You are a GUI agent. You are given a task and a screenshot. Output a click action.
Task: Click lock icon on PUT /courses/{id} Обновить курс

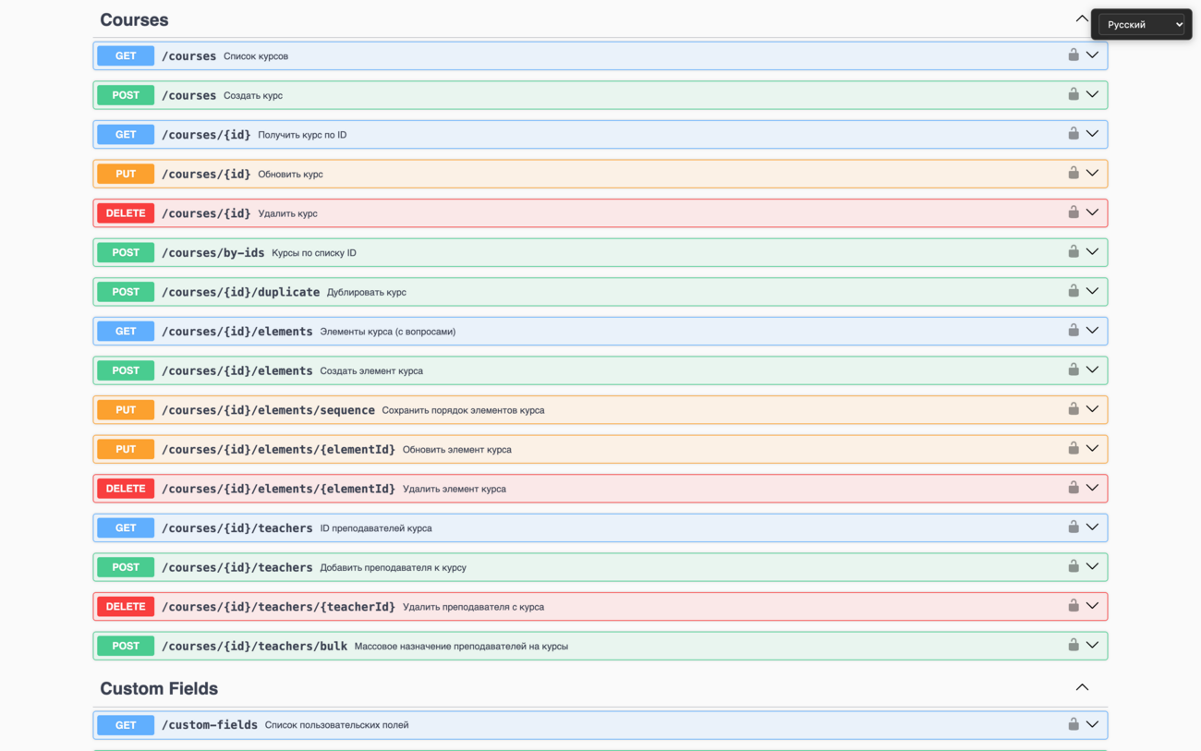(1074, 173)
